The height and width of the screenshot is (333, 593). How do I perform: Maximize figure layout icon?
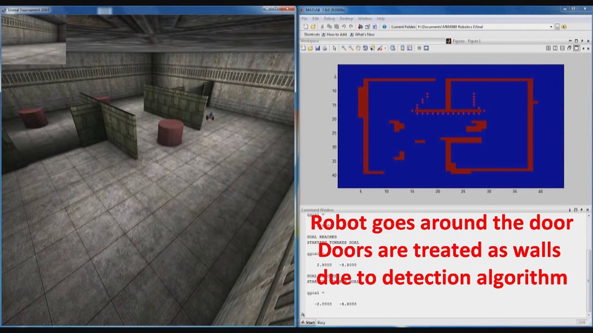coord(577,48)
